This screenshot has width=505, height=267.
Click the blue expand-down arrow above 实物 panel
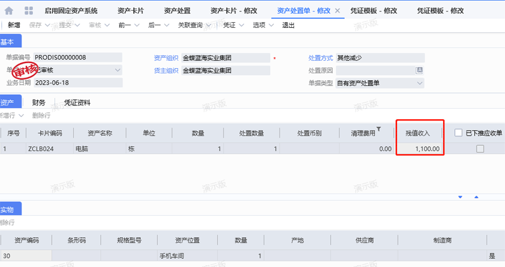coord(460,198)
